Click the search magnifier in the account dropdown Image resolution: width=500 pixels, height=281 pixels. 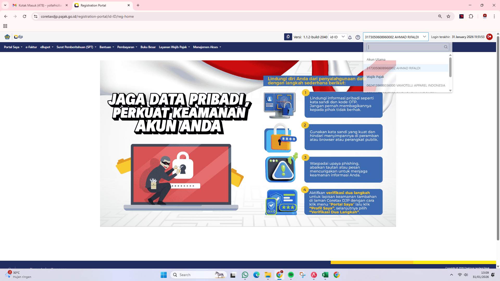point(446,47)
